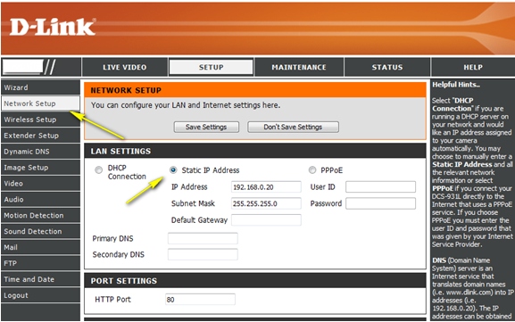Viewport: 515px width, 322px height.
Task: Open Mail settings in sidebar
Action: click(x=40, y=247)
